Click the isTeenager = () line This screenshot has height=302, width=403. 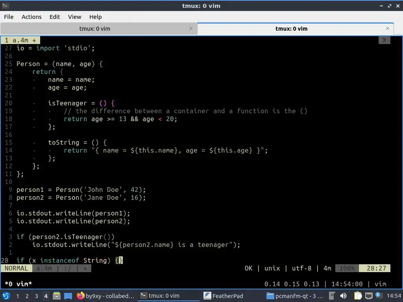(x=81, y=103)
